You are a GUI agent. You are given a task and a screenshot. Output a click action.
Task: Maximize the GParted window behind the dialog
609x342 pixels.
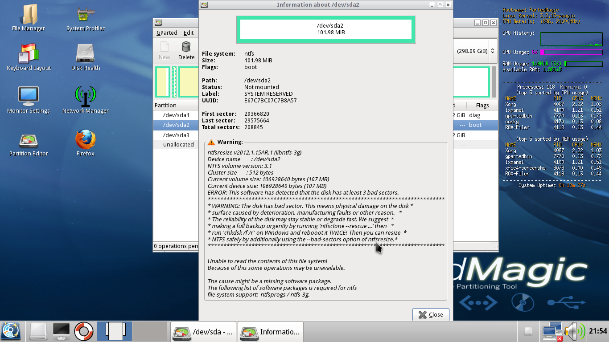[486, 23]
